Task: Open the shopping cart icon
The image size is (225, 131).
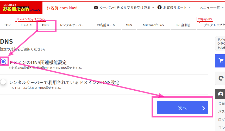Action: [221, 61]
